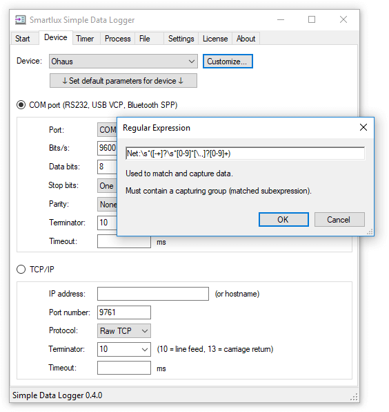Click the Smartlux app icon in title bar
Image resolution: width=389 pixels, height=412 pixels.
[x=20, y=20]
